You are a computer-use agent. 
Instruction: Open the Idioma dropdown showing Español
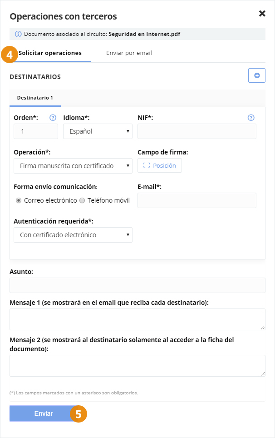coord(98,131)
